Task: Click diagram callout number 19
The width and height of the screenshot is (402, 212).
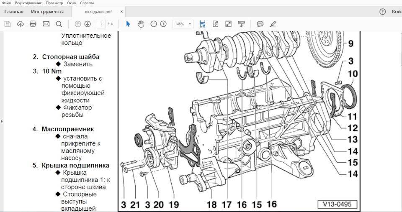Action: coord(174,205)
